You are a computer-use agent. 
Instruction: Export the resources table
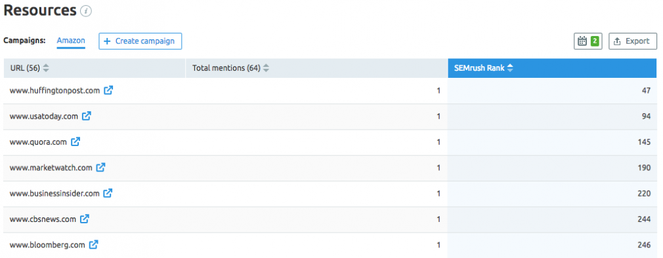click(633, 41)
